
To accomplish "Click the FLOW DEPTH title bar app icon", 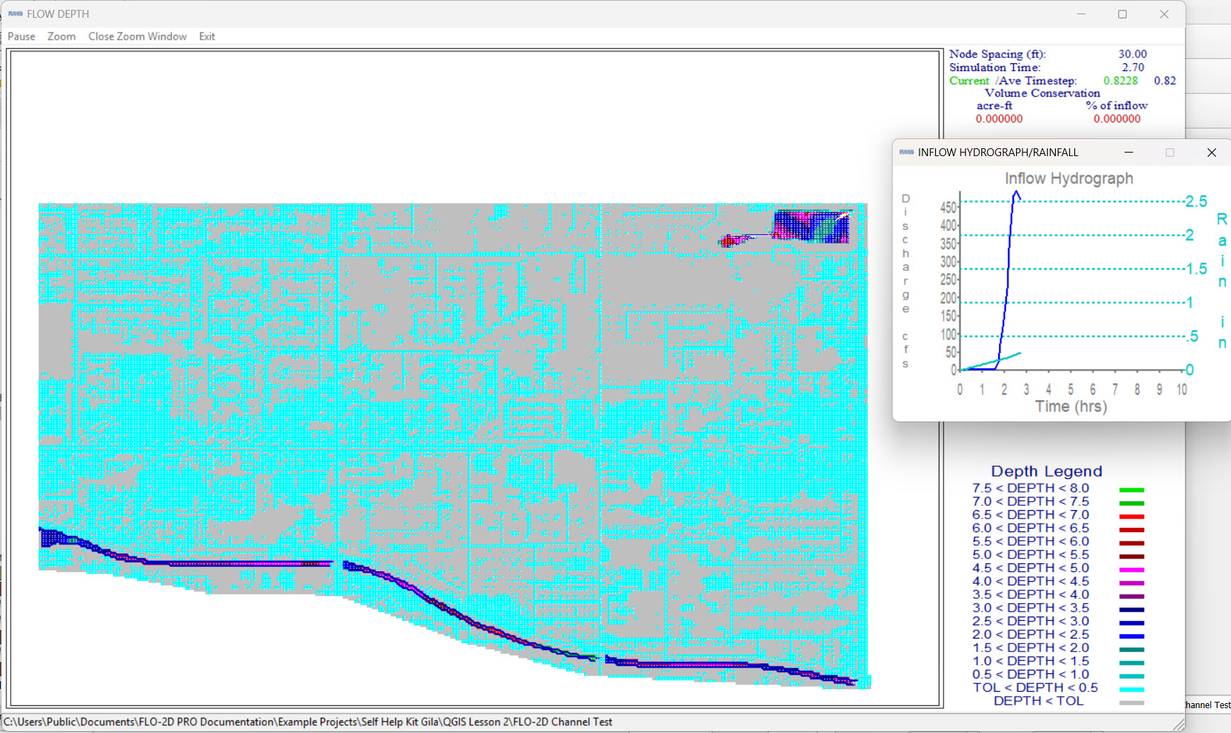I will pos(15,14).
